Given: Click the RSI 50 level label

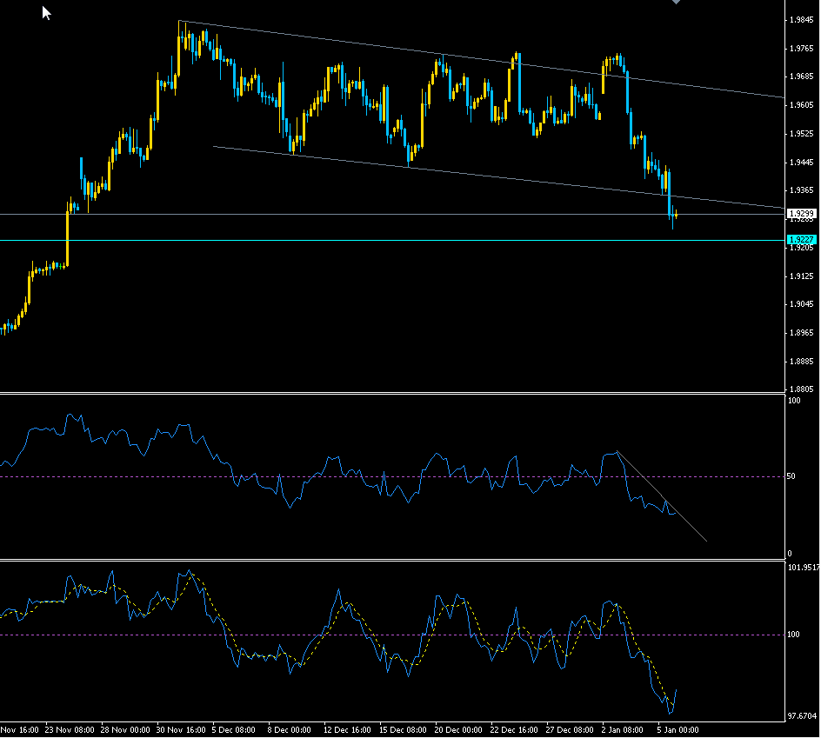Looking at the screenshot, I should coord(791,476).
